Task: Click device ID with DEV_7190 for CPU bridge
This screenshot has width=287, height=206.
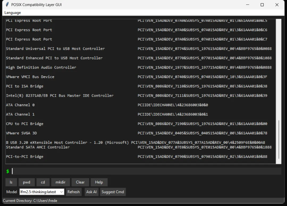Action: coord(202,124)
